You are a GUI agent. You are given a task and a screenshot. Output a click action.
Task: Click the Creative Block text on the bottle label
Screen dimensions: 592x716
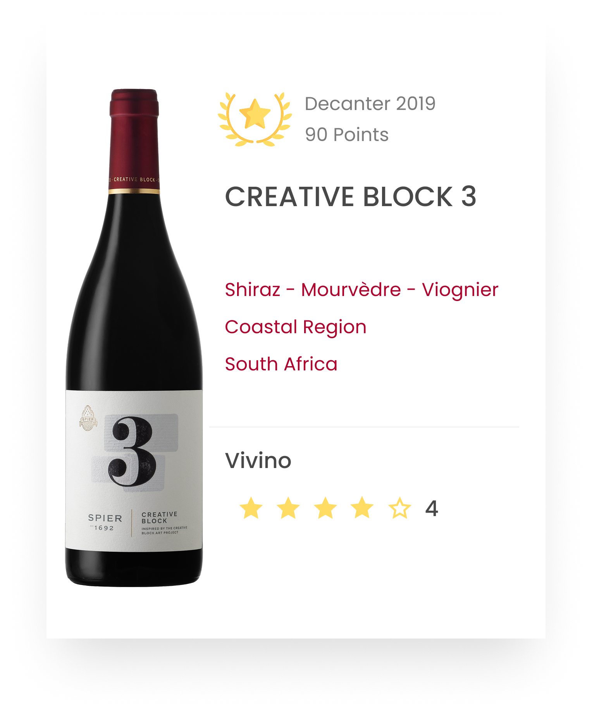[x=159, y=518]
